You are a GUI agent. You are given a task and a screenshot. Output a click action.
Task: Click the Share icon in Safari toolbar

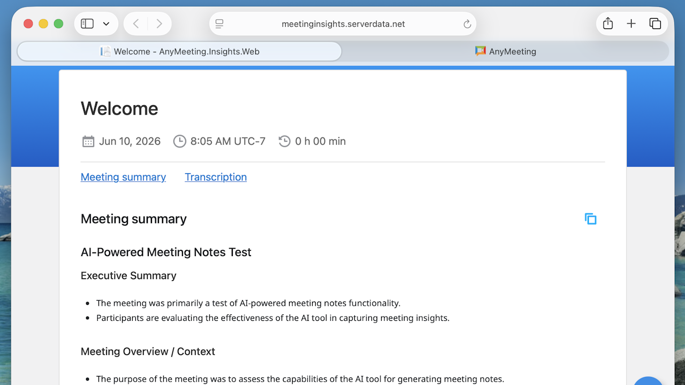click(608, 24)
